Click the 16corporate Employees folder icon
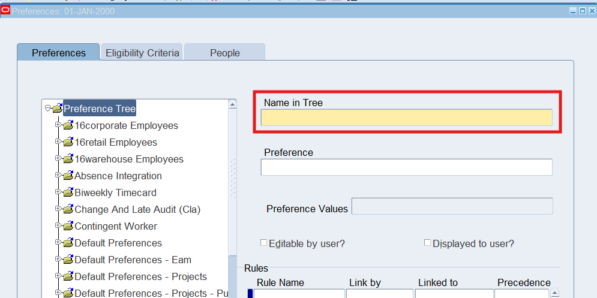 click(x=68, y=126)
